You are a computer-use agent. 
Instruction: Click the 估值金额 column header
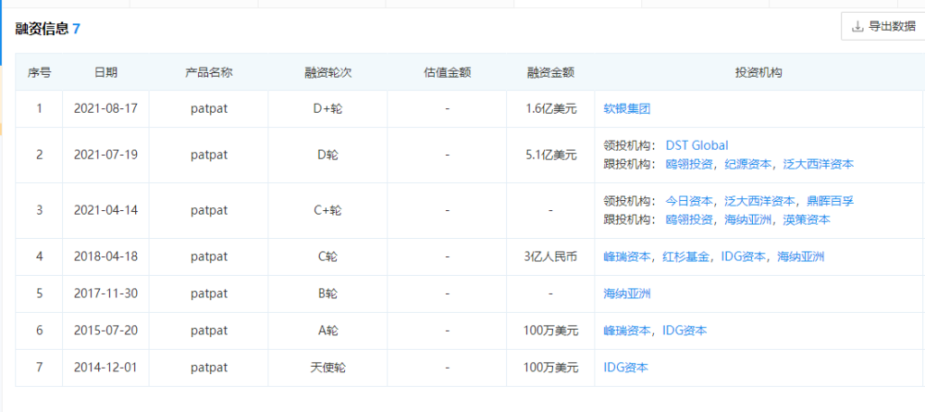pyautogui.click(x=447, y=72)
